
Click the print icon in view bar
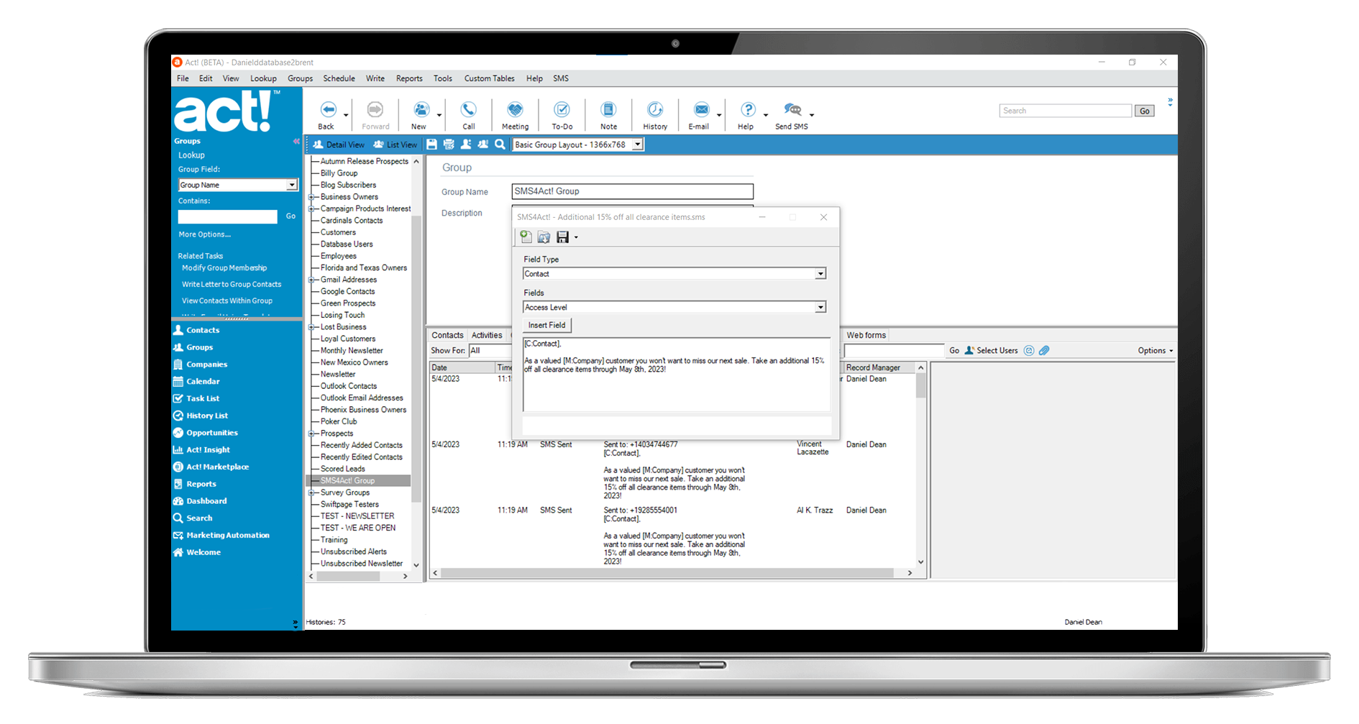tap(449, 145)
